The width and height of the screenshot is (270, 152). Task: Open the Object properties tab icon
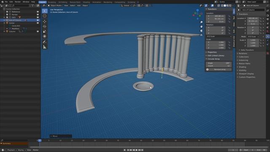pyautogui.click(x=267, y=36)
